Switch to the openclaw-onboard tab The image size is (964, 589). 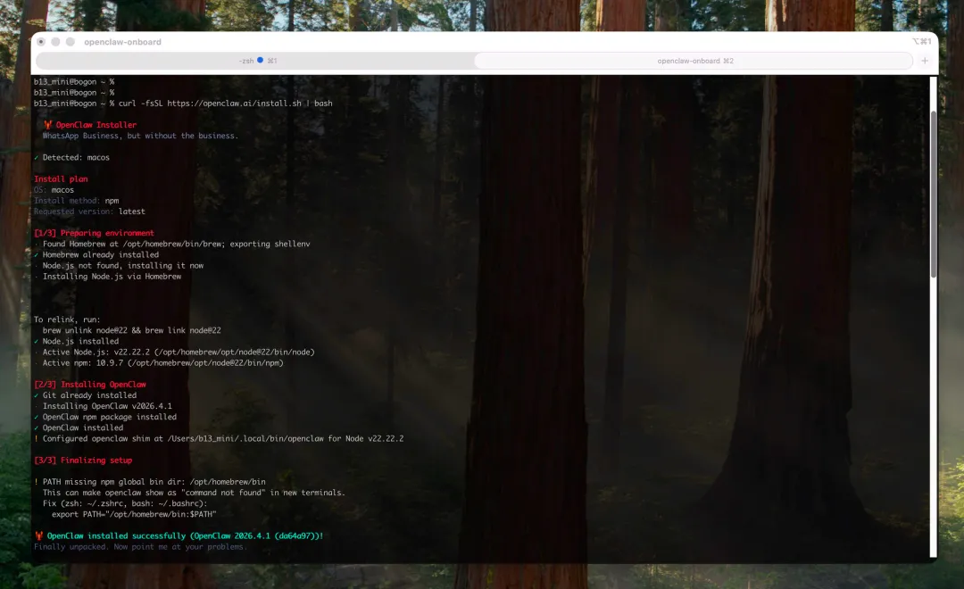(x=694, y=61)
